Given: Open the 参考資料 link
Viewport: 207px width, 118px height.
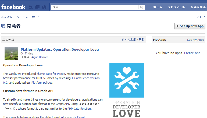Looking at the screenshot, I should (x=7, y=17).
